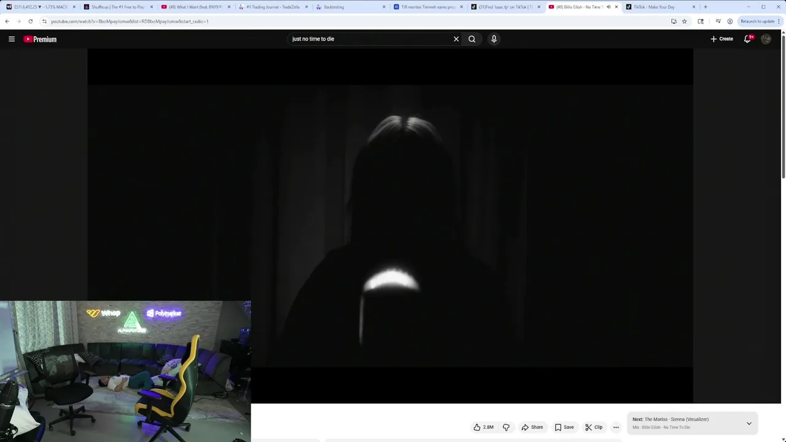The image size is (786, 442).
Task: Close the TikTok Make Your Day tab
Action: tap(694, 7)
